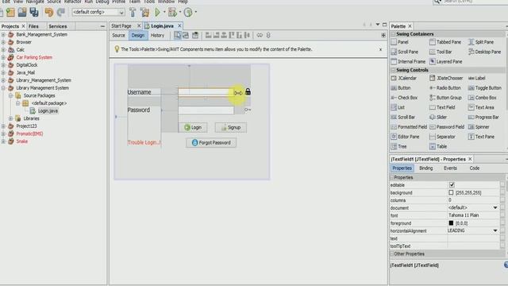Click the Username text field on the form
Viewport: 508px width, 286px height.
click(x=206, y=92)
